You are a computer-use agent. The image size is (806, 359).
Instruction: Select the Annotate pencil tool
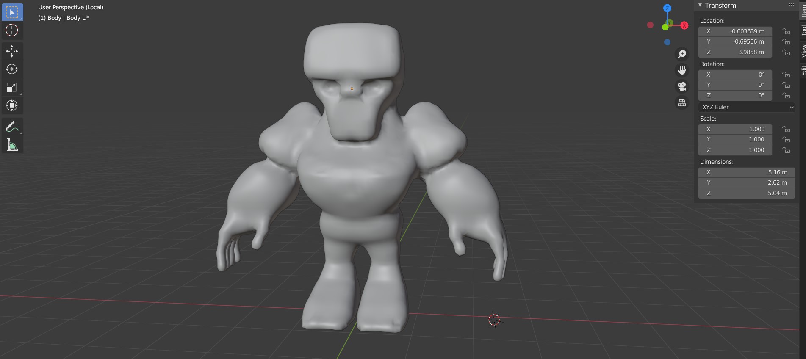pos(12,127)
